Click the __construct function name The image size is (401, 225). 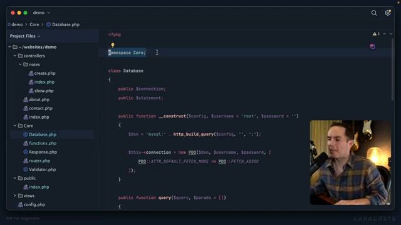[x=172, y=116]
